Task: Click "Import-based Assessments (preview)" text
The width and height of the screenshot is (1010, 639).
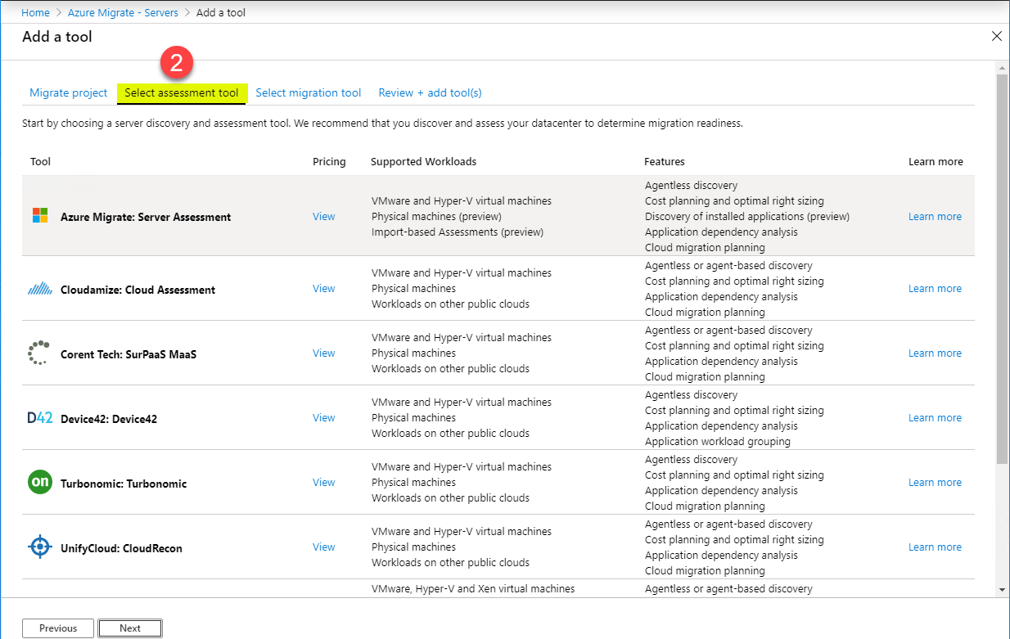Action: (458, 232)
